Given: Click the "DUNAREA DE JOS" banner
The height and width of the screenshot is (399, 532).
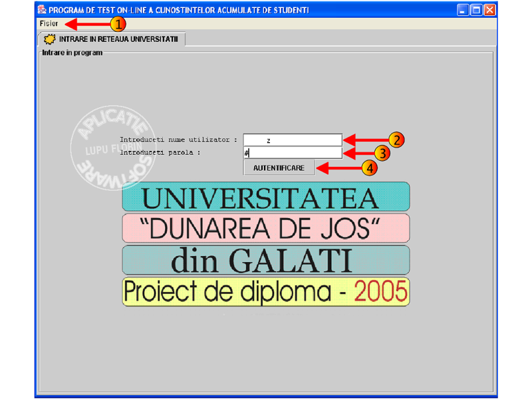Looking at the screenshot, I should click(266, 228).
